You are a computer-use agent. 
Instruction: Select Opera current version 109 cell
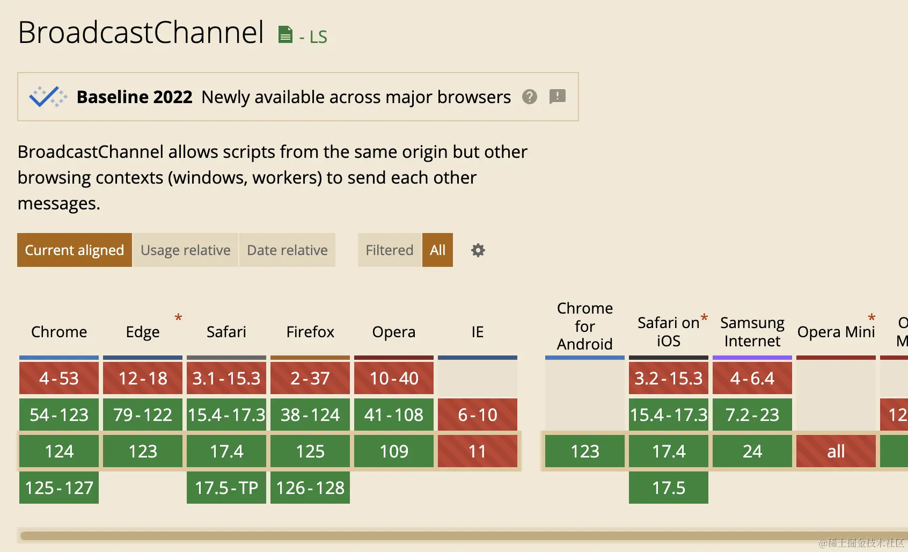tap(394, 451)
